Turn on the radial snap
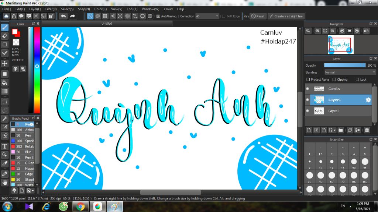Image resolution: width=378 pixels, height=212 pixels. (x=120, y=16)
